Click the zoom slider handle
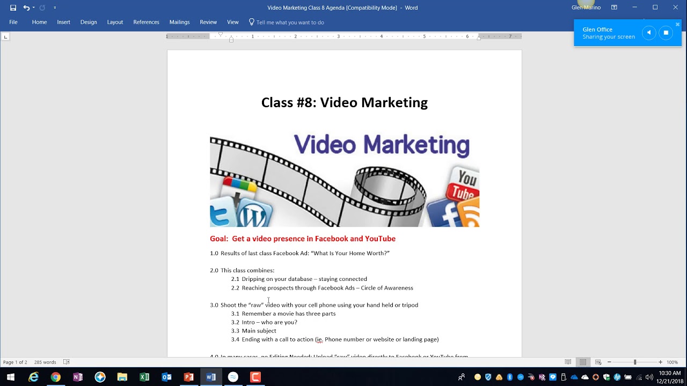The height and width of the screenshot is (386, 687). pyautogui.click(x=635, y=362)
